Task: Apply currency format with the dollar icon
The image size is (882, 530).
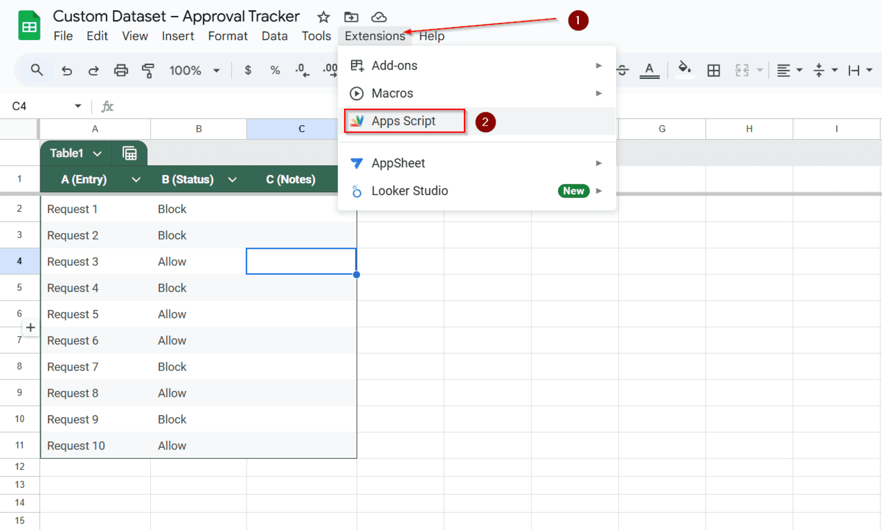Action: (x=248, y=69)
